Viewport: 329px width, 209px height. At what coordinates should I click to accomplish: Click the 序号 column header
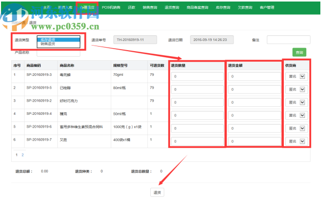tap(17, 65)
